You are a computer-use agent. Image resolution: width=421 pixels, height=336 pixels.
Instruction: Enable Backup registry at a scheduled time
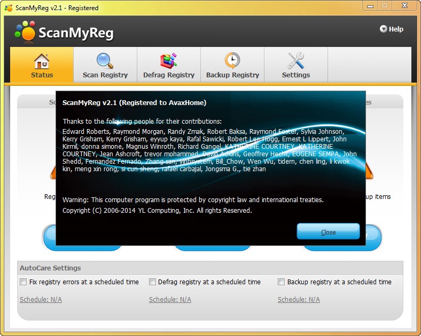coord(281,282)
